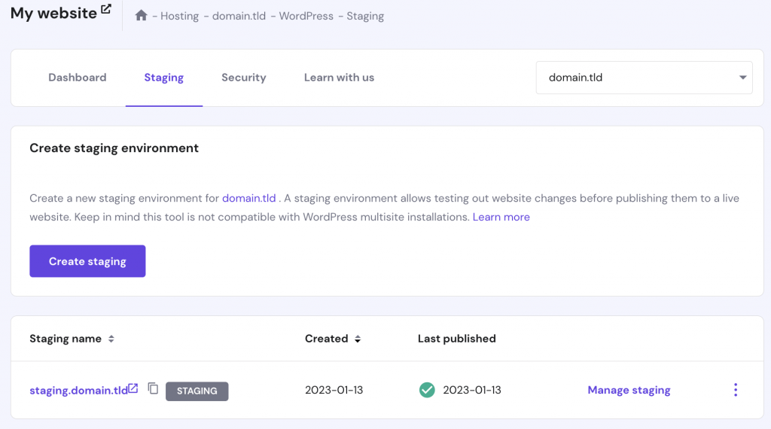The width and height of the screenshot is (771, 429).
Task: Open the Security tab
Action: [244, 78]
